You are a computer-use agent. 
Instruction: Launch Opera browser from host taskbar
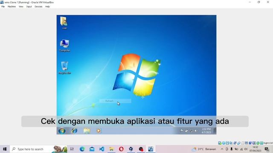coord(121,149)
